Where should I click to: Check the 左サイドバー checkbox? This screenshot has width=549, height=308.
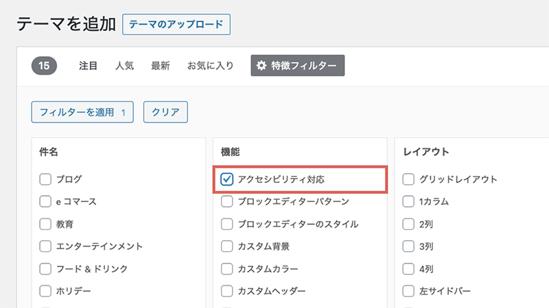[x=408, y=291]
